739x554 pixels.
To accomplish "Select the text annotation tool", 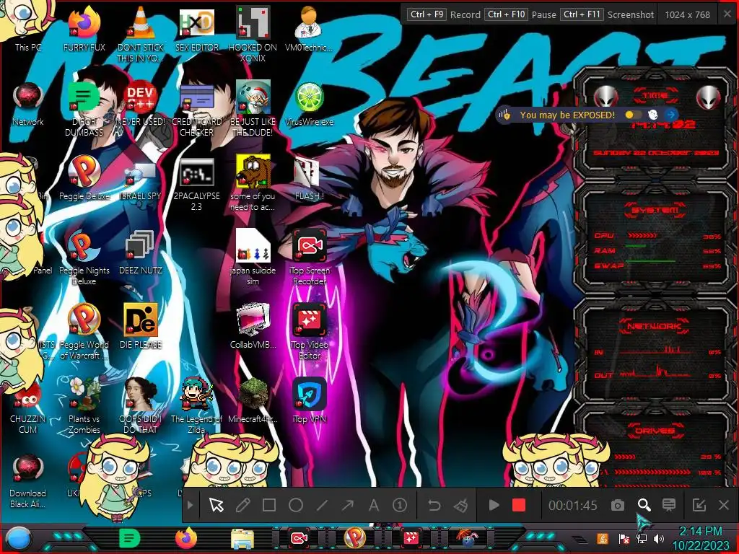I will (374, 506).
